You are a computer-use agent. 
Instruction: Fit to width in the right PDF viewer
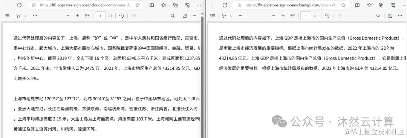(x=293, y=16)
